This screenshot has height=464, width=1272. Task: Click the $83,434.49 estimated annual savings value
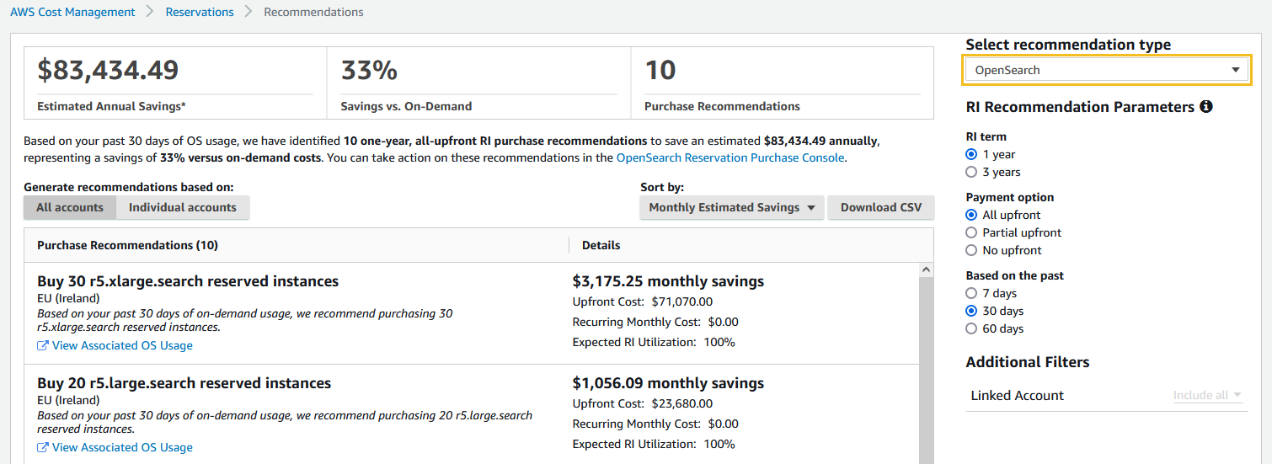click(108, 70)
